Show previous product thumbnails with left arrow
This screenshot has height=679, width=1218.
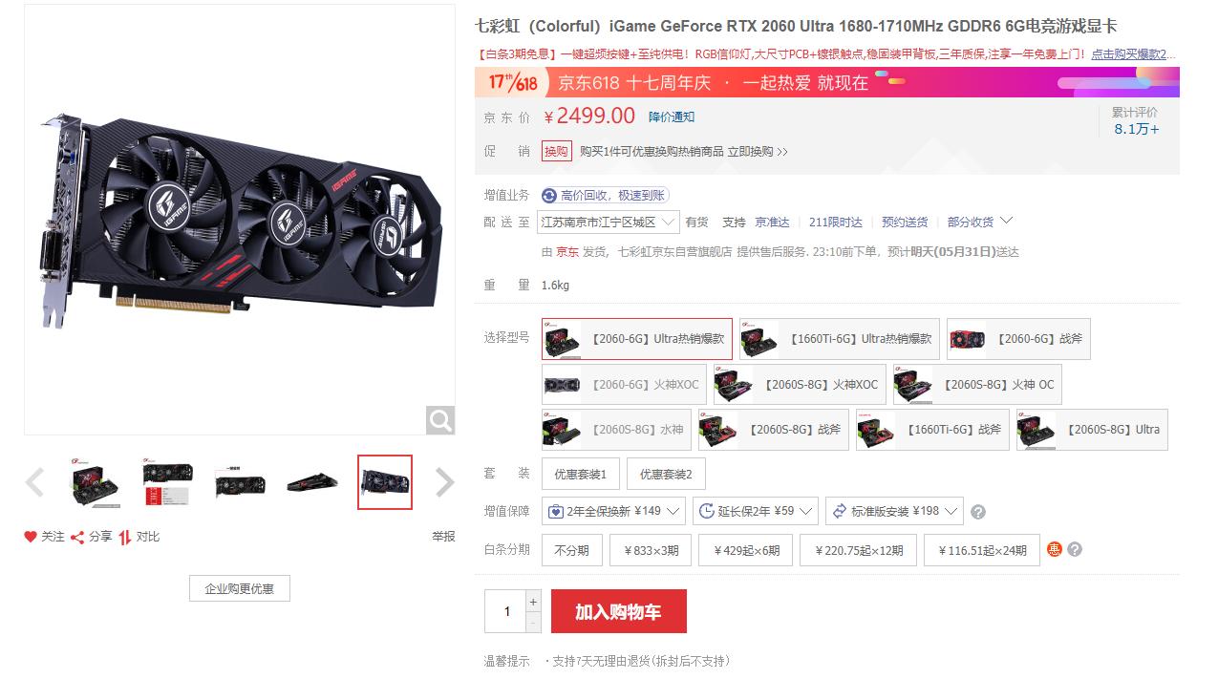tap(34, 482)
